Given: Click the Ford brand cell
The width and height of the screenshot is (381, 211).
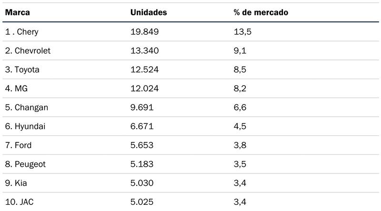Looking at the screenshot, I should [x=19, y=145].
